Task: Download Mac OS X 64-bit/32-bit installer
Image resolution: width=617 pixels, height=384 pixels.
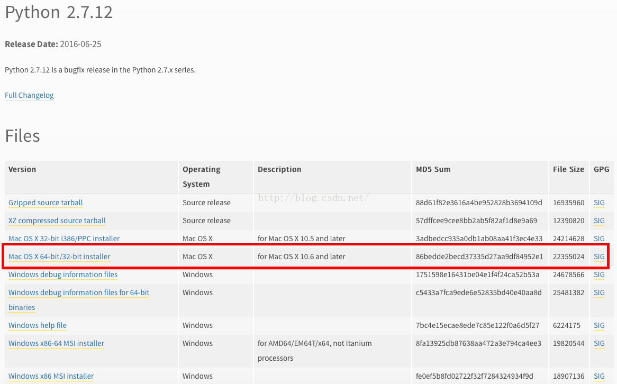Action: [59, 257]
